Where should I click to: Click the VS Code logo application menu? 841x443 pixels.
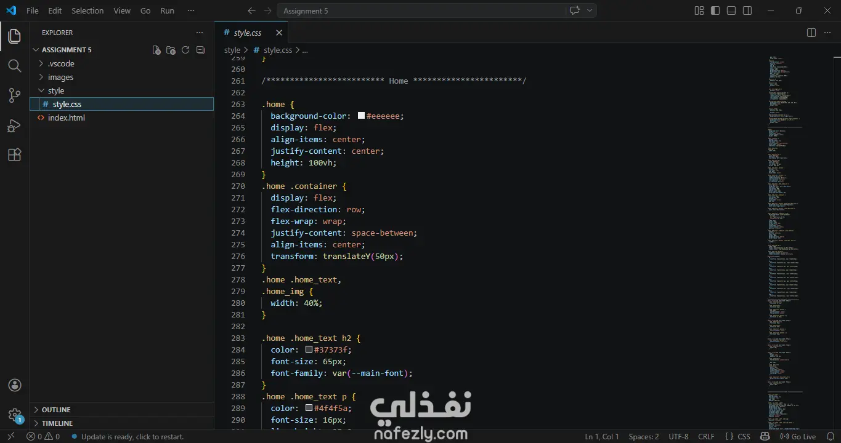[x=11, y=10]
